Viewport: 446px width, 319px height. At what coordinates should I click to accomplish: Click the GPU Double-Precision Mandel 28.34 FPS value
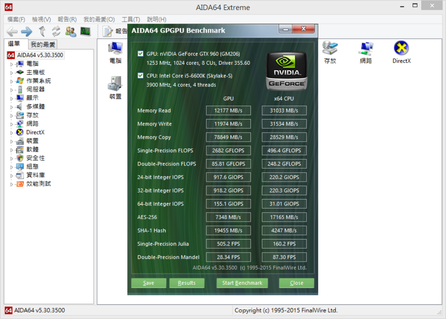pyautogui.click(x=228, y=257)
